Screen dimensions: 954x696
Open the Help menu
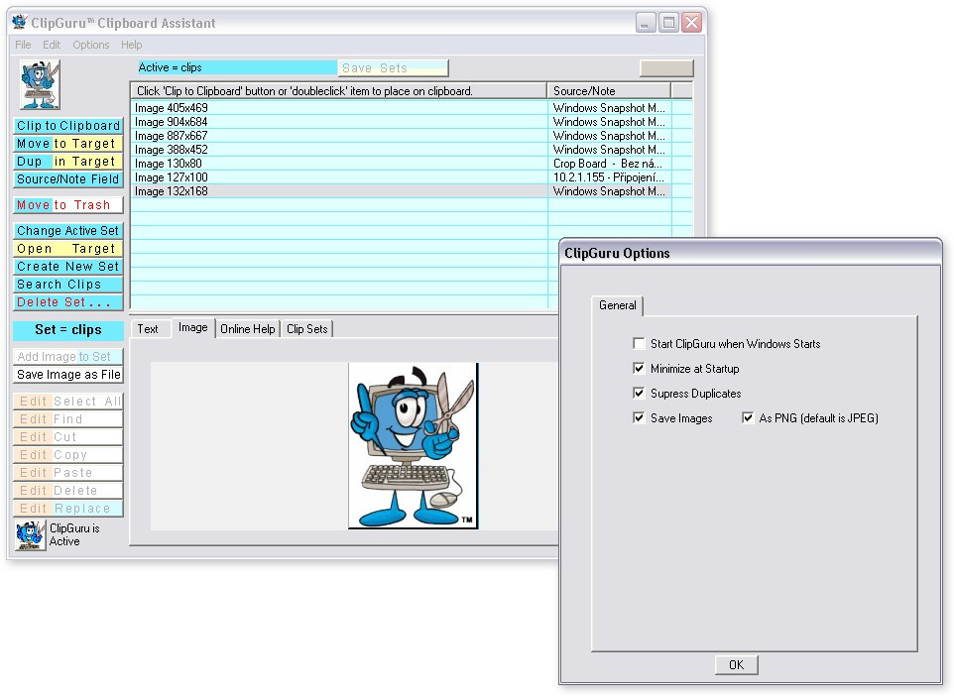pyautogui.click(x=132, y=45)
